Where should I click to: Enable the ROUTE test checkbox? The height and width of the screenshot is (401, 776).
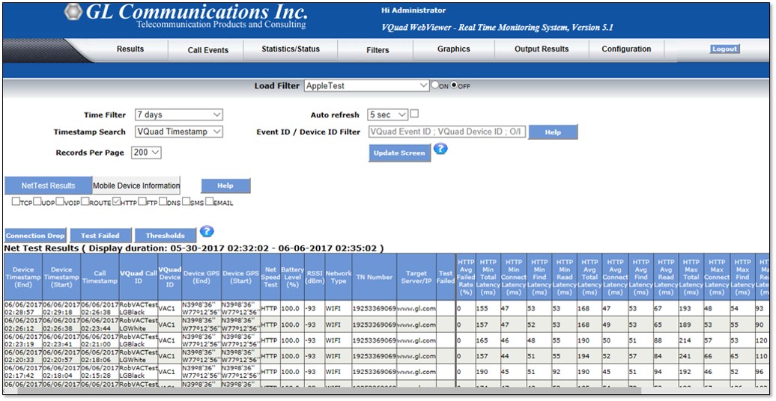coord(85,201)
